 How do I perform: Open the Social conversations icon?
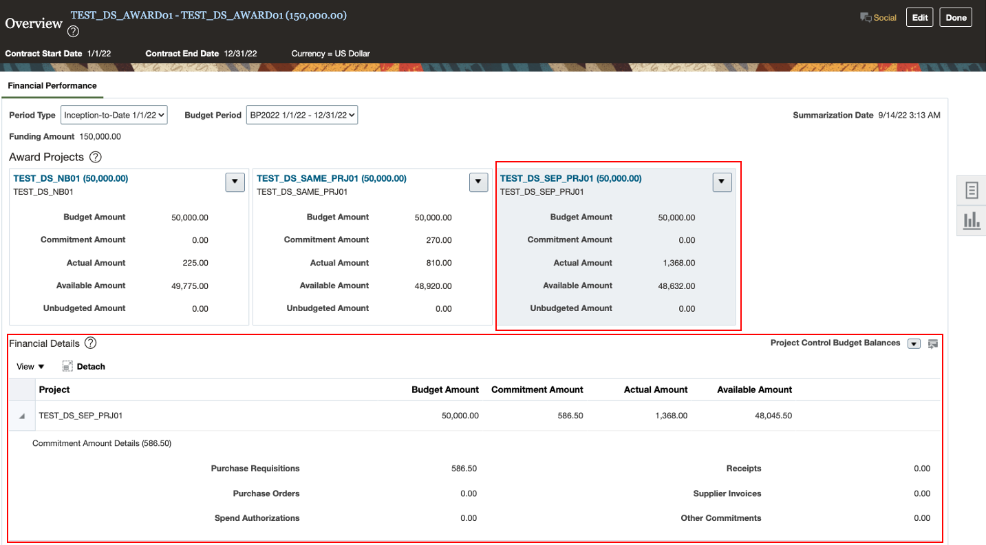[x=866, y=18]
